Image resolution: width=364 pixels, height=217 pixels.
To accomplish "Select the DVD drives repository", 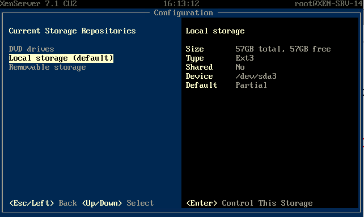I will coord(31,49).
